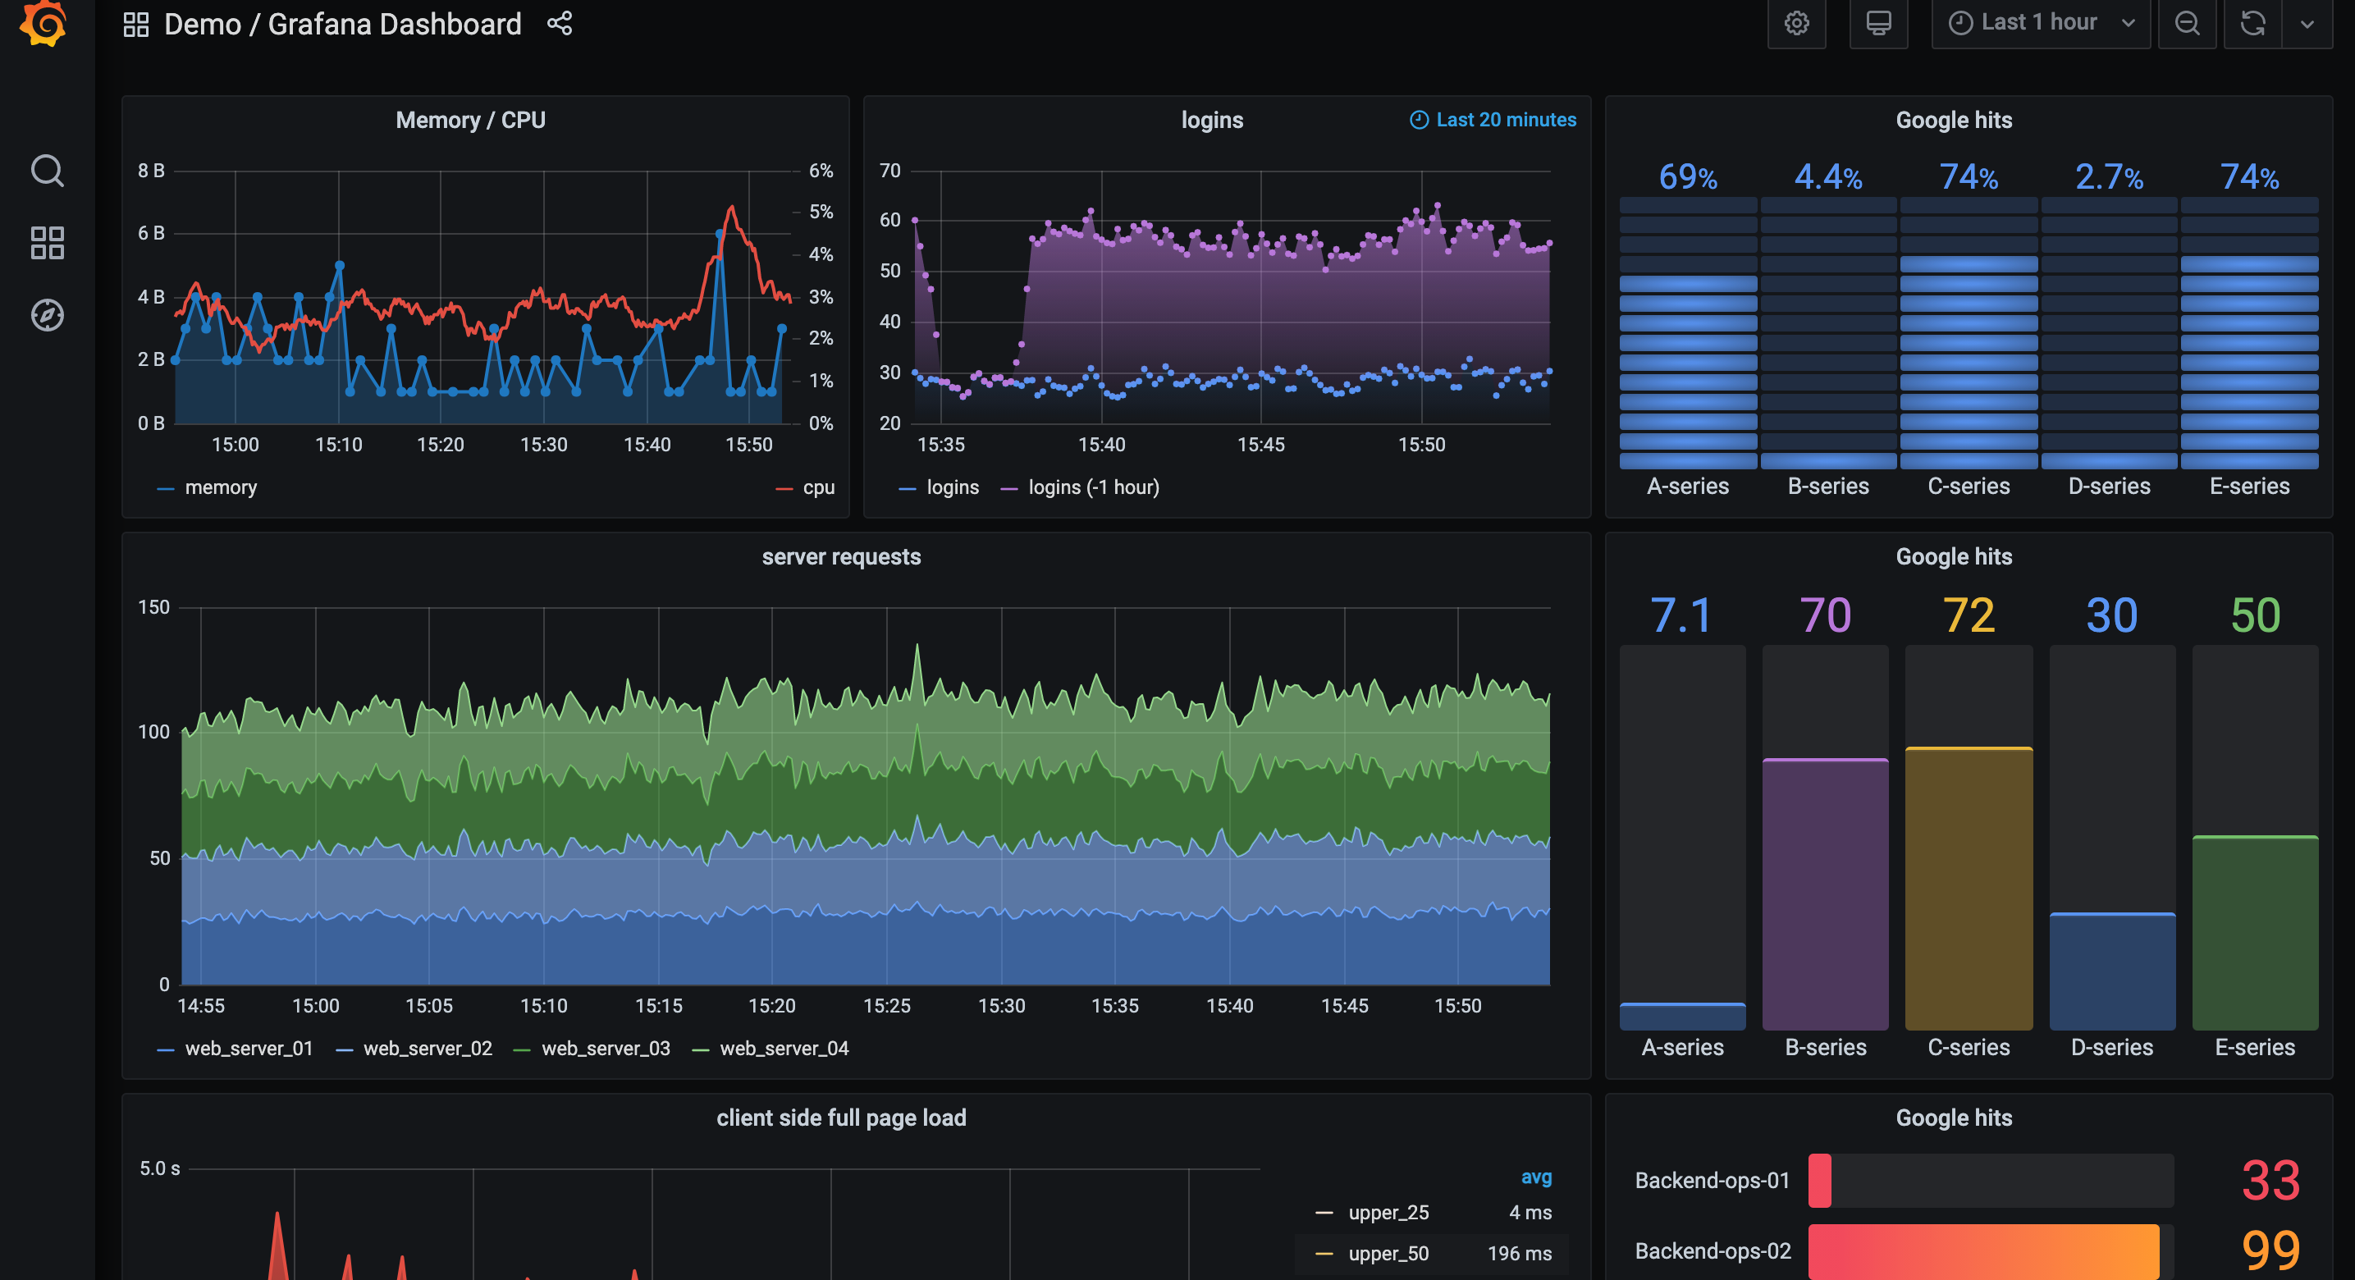Open dashboard settings gear icon
Screen dimensions: 2355x1280
[1795, 24]
